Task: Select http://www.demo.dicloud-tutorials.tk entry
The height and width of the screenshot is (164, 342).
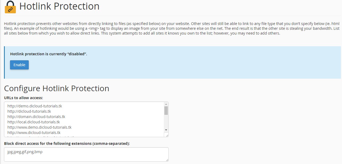Action: 39,127
